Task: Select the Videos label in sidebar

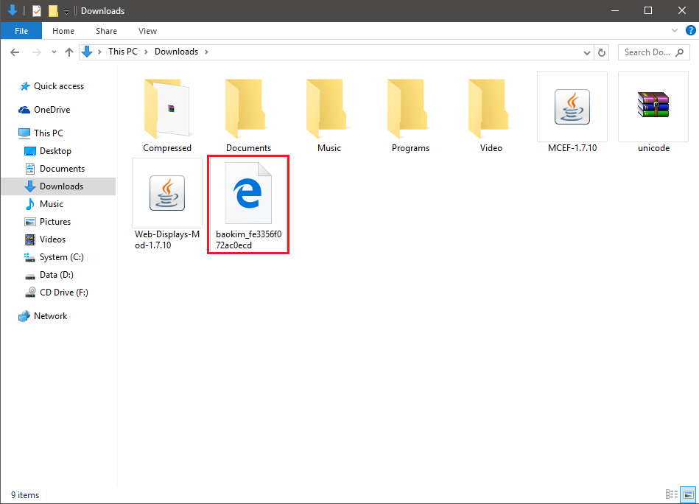Action: 52,239
